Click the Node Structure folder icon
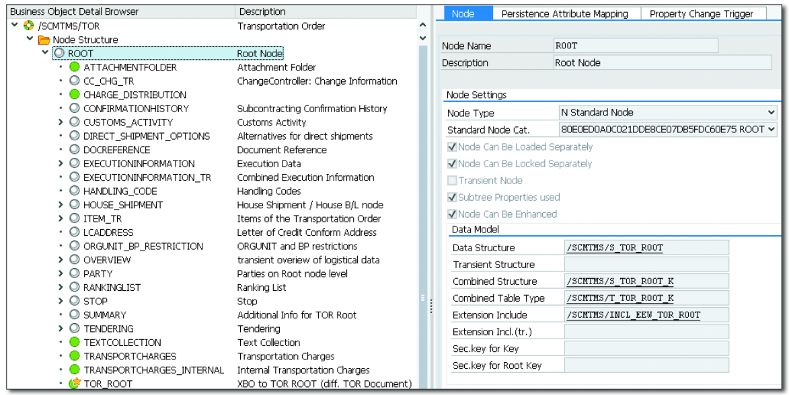The width and height of the screenshot is (789, 395). click(44, 40)
